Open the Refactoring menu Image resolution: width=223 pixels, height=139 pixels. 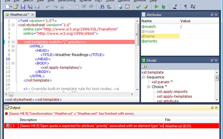(67, 1)
